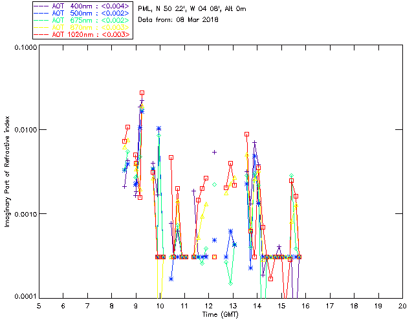Click the x-axis tick label 5
Viewport: 414px width, 331px height.
click(39, 305)
